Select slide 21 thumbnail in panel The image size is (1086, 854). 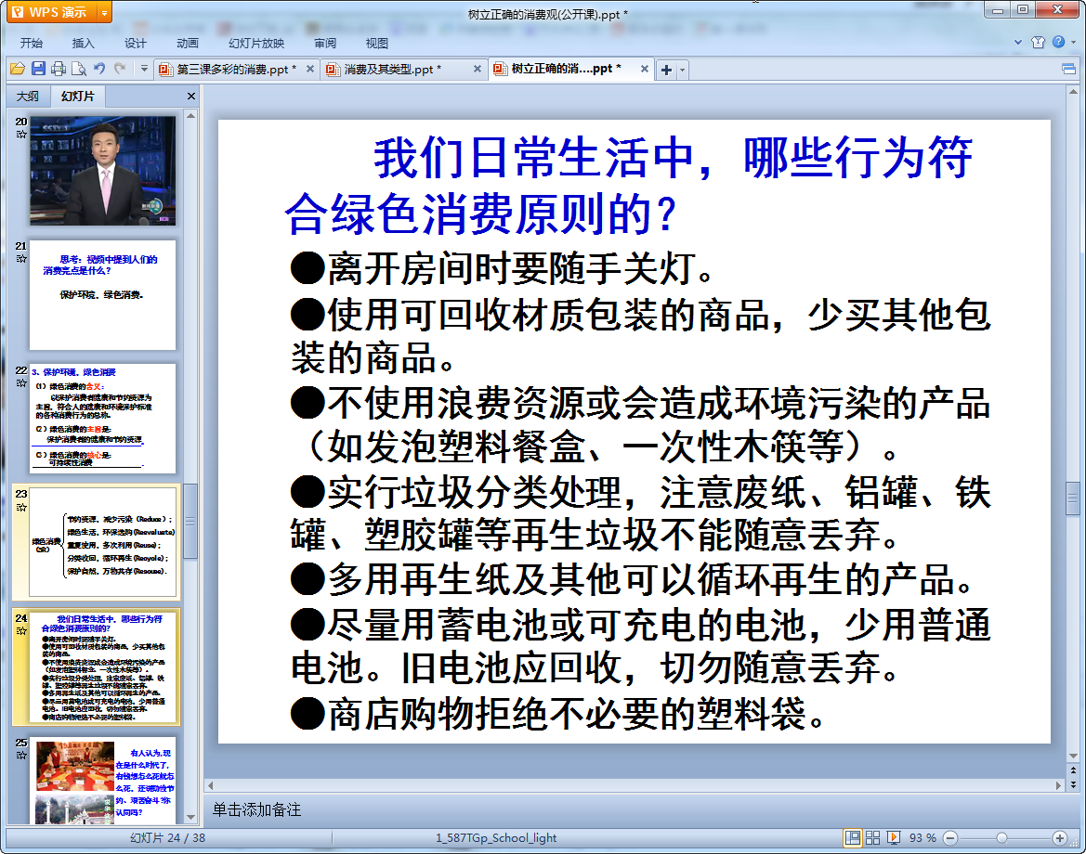pyautogui.click(x=102, y=294)
